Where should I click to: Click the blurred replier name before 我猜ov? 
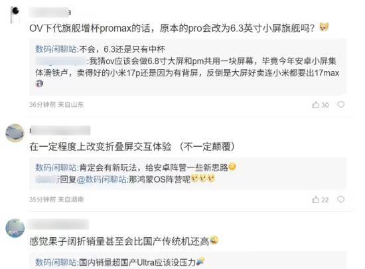tap(61, 61)
